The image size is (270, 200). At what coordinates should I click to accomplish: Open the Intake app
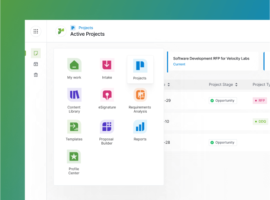coord(107,69)
